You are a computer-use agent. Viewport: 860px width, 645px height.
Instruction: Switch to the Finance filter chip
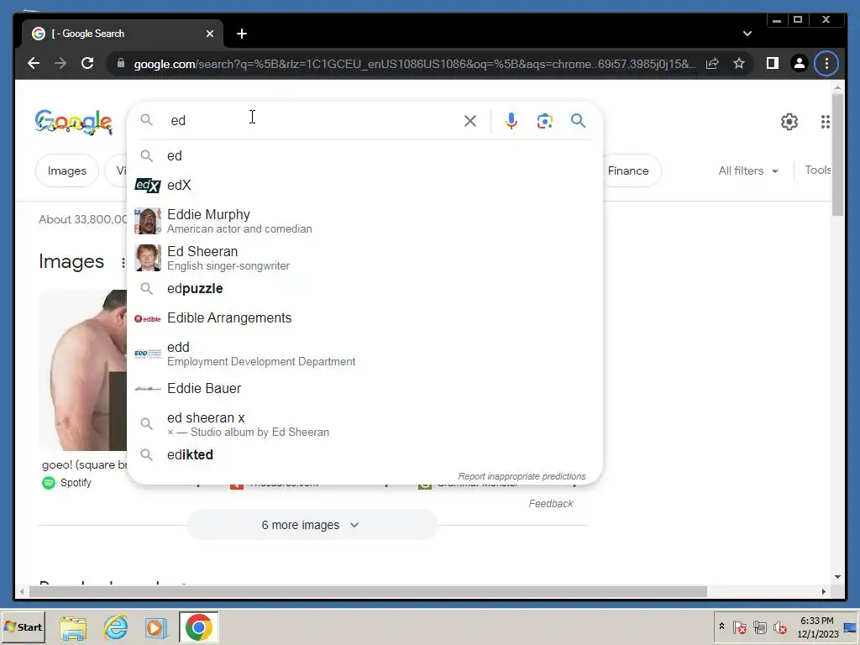[629, 170]
